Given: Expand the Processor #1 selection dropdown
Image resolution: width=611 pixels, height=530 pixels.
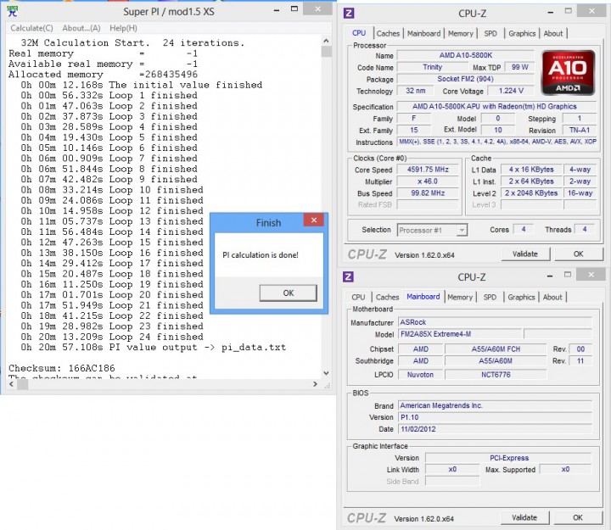Looking at the screenshot, I should (462, 230).
